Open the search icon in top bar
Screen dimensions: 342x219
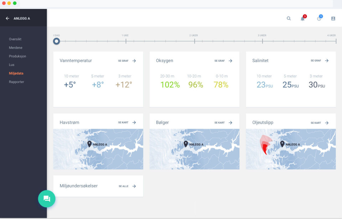point(289,18)
